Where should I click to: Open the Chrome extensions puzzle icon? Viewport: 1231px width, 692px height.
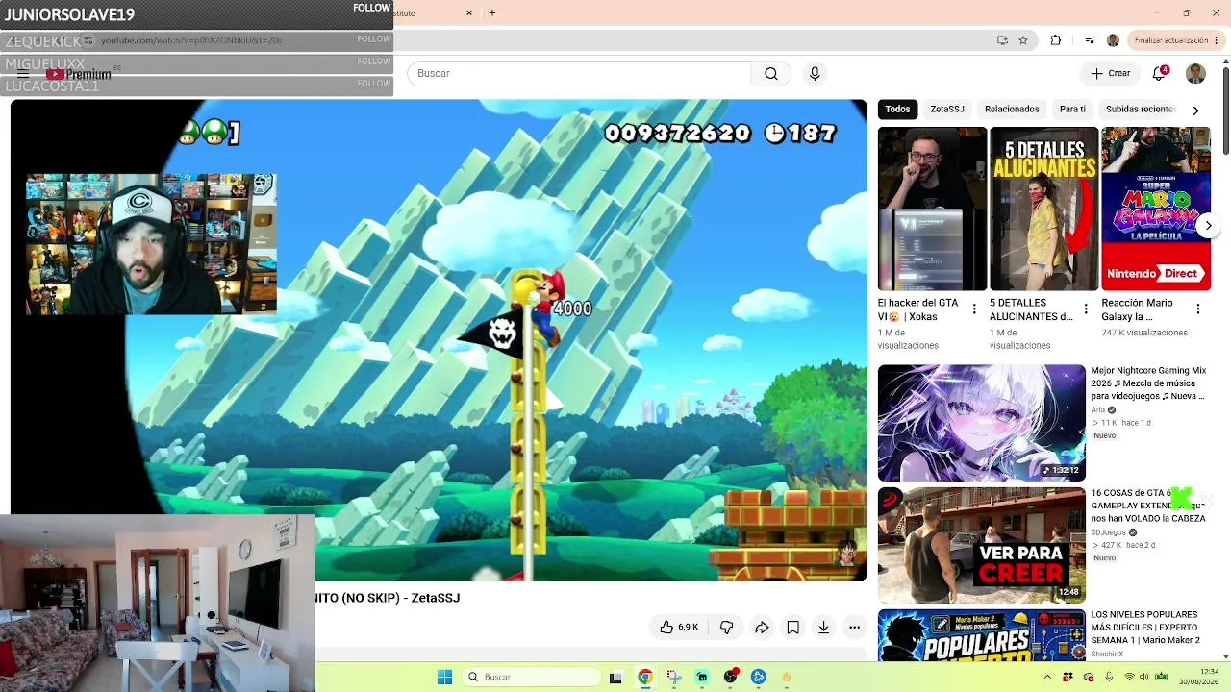1056,40
